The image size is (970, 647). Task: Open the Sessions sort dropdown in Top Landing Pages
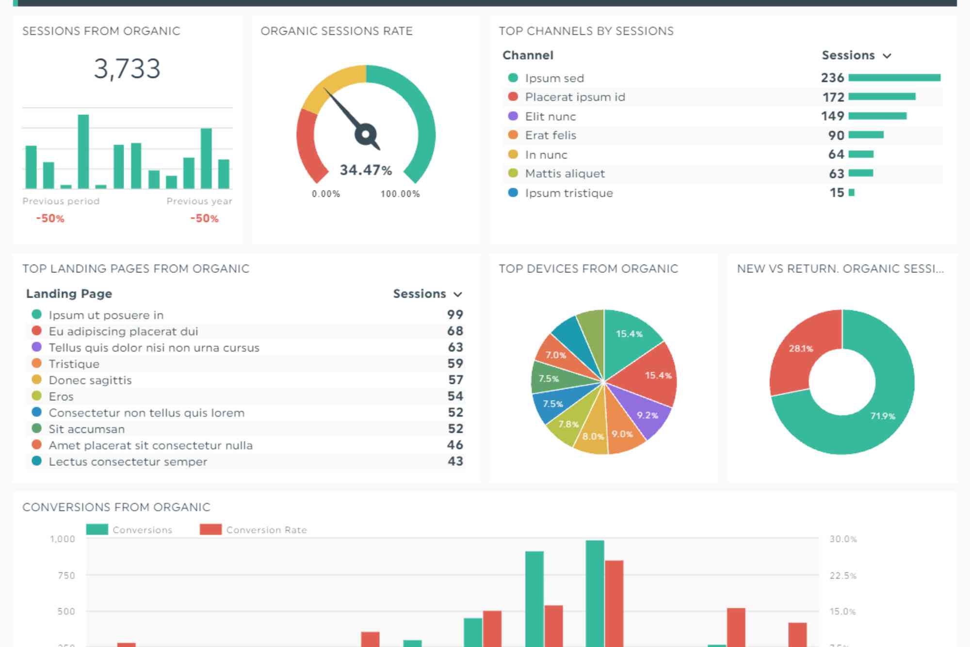(458, 294)
